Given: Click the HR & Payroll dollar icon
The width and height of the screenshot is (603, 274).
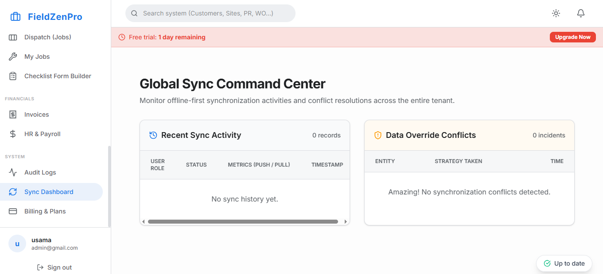Looking at the screenshot, I should [13, 134].
